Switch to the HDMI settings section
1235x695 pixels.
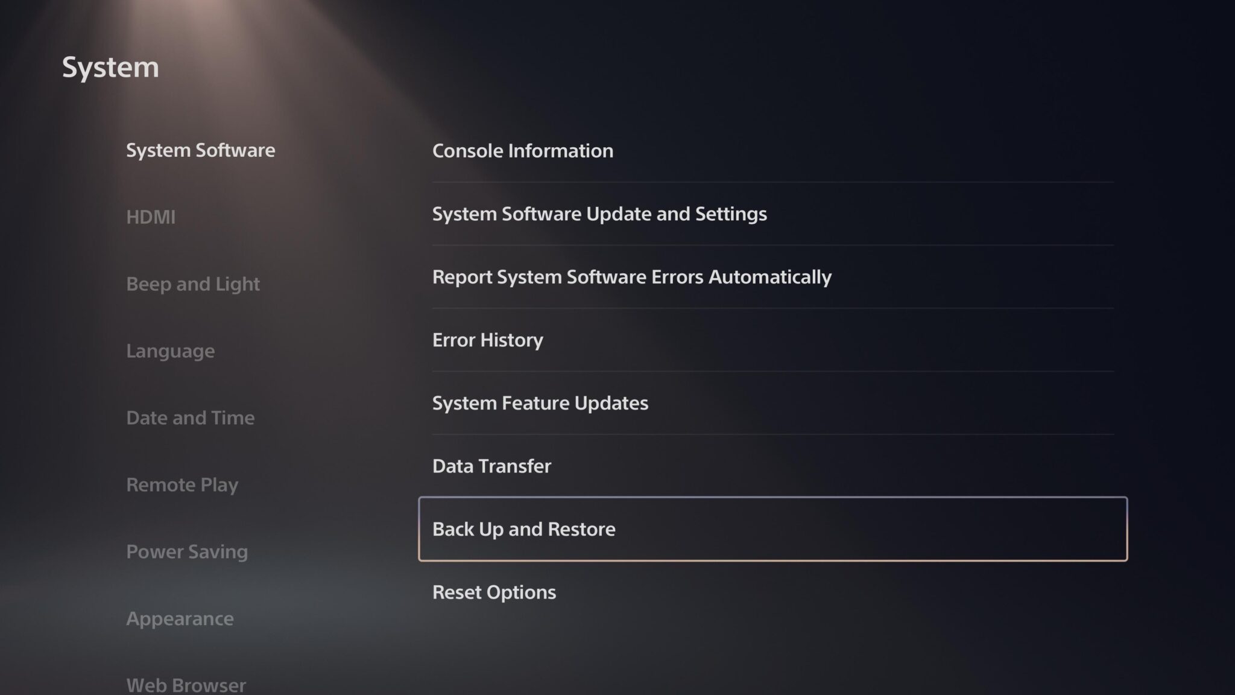(x=151, y=217)
